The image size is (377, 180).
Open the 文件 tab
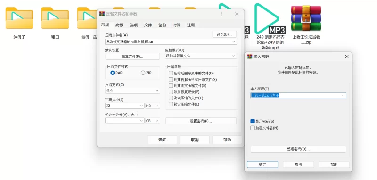pyautogui.click(x=148, y=25)
